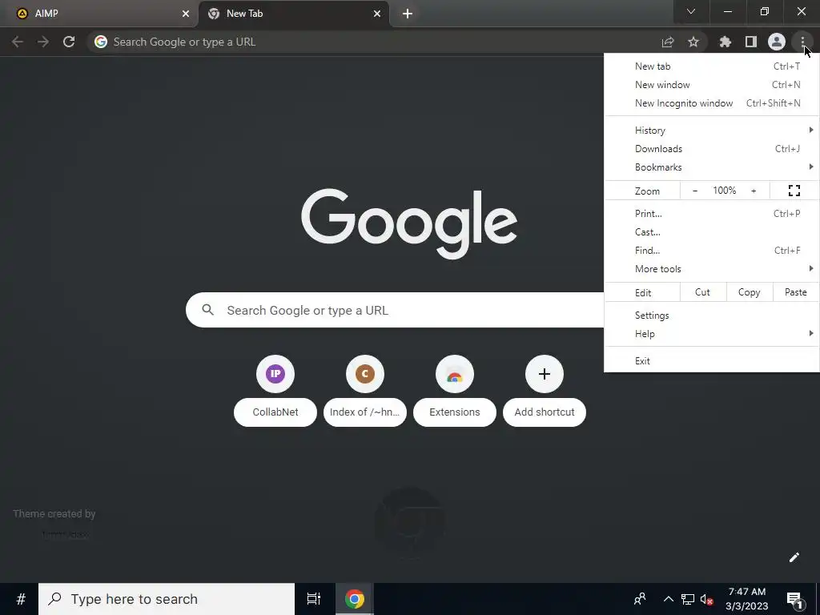
Task: Select Find... from the menu
Action: (x=712, y=251)
